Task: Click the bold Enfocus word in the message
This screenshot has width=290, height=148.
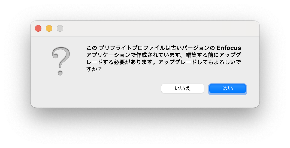Action: [x=229, y=48]
